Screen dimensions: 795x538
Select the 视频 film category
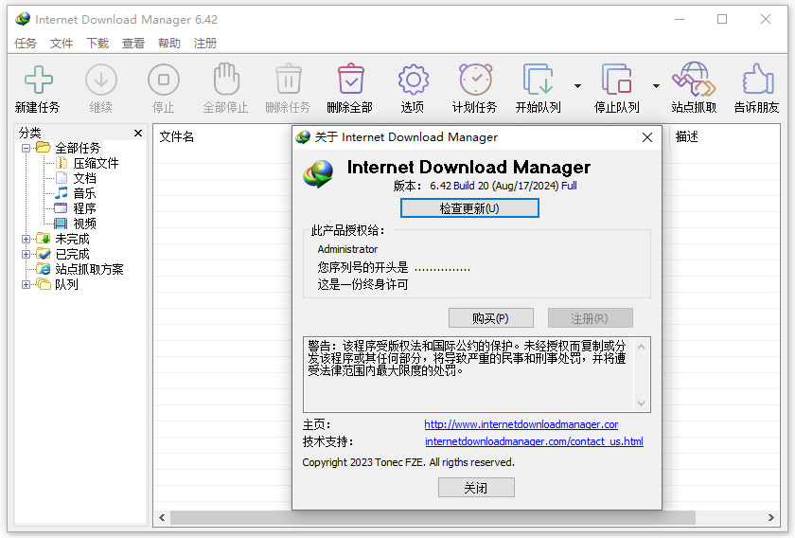click(x=61, y=224)
